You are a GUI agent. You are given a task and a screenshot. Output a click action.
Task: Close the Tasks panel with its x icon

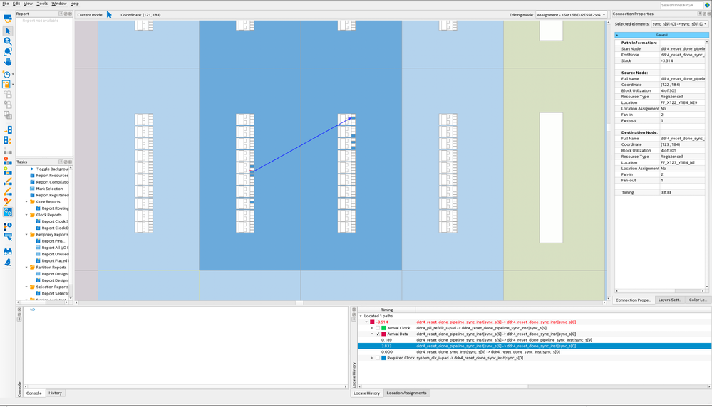click(x=70, y=162)
